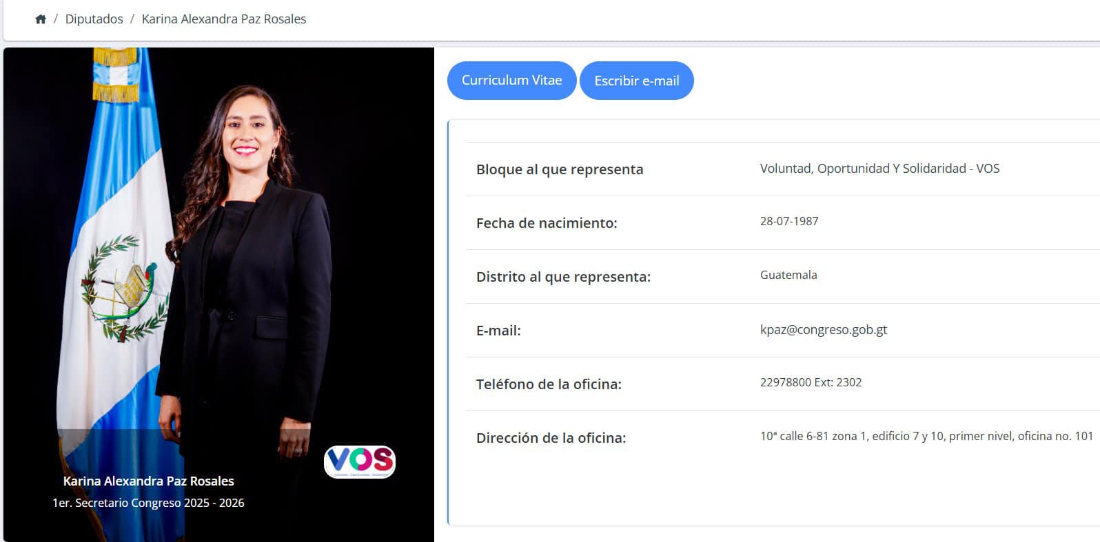Click the Escribir e-mail button
Viewport: 1100px width, 542px height.
click(x=636, y=81)
